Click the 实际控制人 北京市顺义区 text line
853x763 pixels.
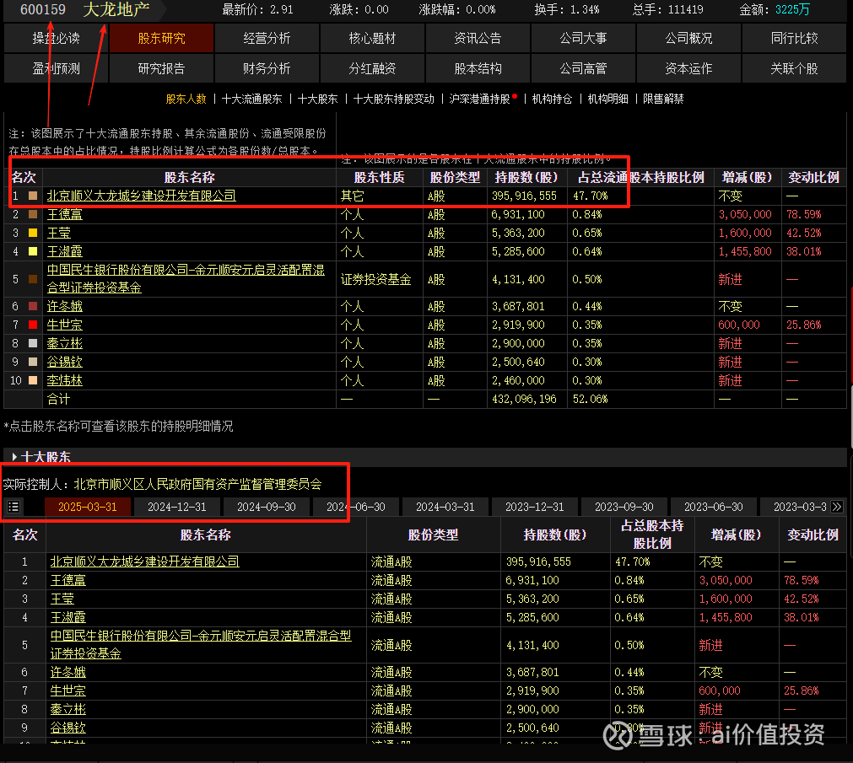pos(162,484)
